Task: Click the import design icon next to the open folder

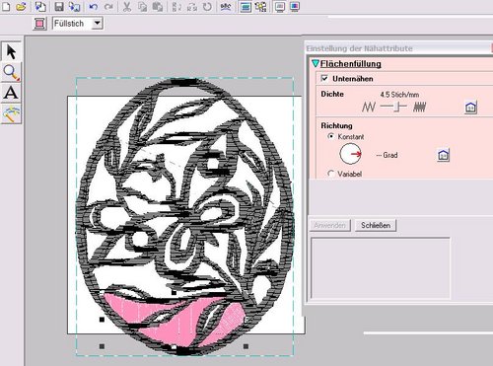Action: 40,7
